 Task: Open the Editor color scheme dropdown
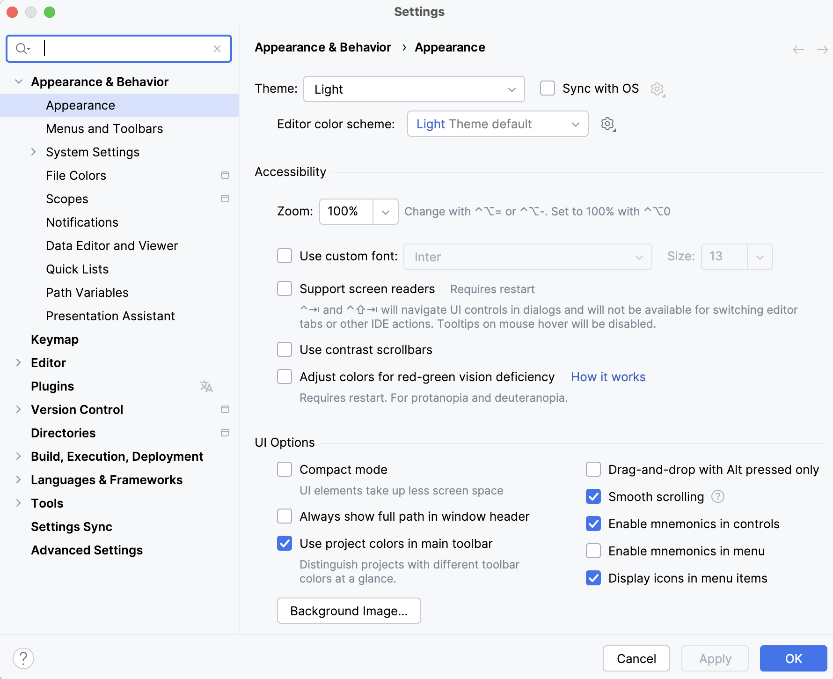click(x=497, y=124)
